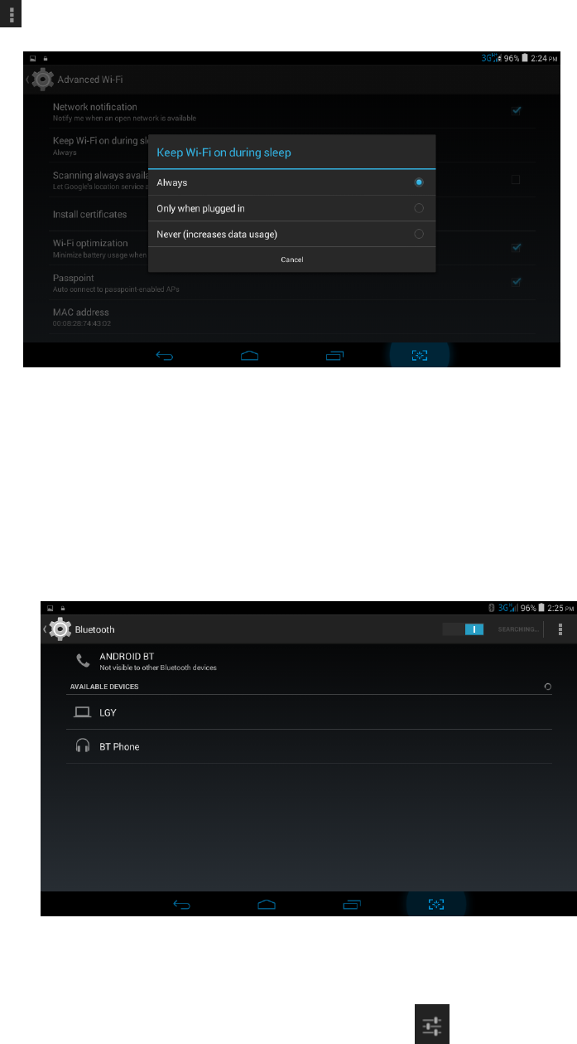Tap ANDROID BT phone icon for visibility
577x1044 pixels.
click(83, 661)
